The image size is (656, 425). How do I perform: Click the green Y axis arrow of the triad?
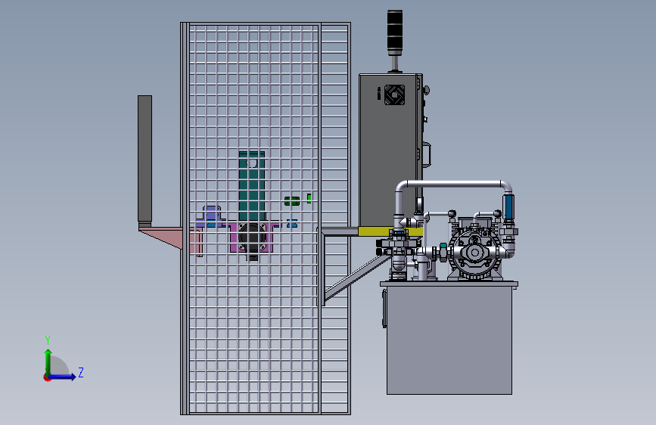(x=48, y=361)
